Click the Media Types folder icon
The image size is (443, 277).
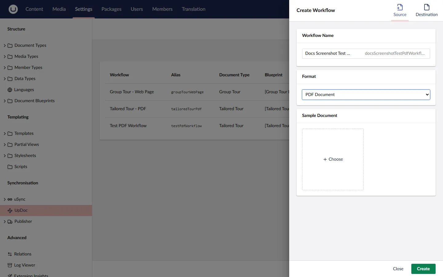pos(10,57)
